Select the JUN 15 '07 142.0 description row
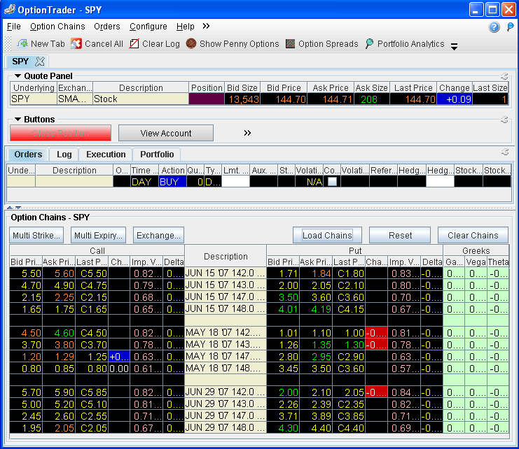 coord(226,273)
